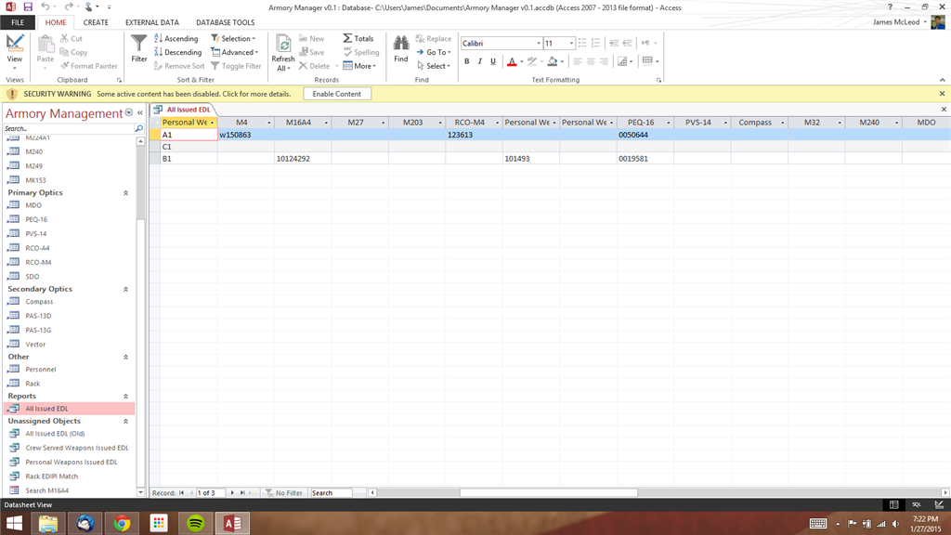The height and width of the screenshot is (535, 951).
Task: Switch to Datasheet View status icon
Action: pyautogui.click(x=894, y=504)
